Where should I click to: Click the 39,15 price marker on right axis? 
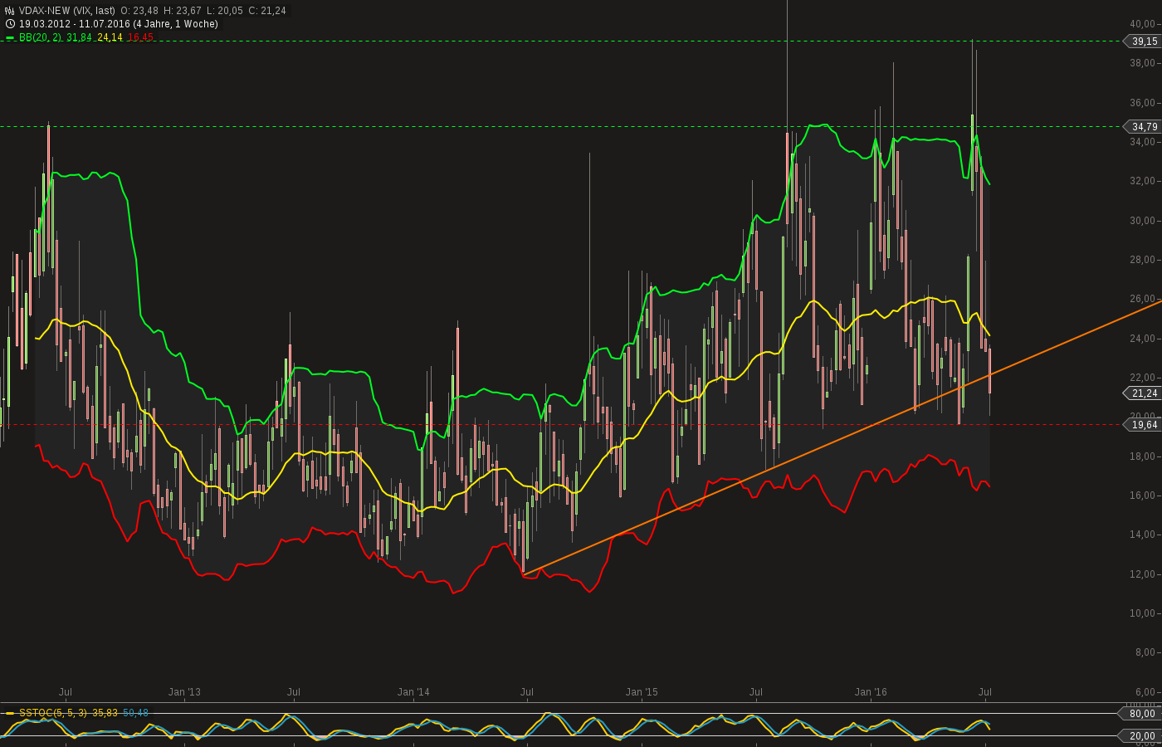[1143, 41]
